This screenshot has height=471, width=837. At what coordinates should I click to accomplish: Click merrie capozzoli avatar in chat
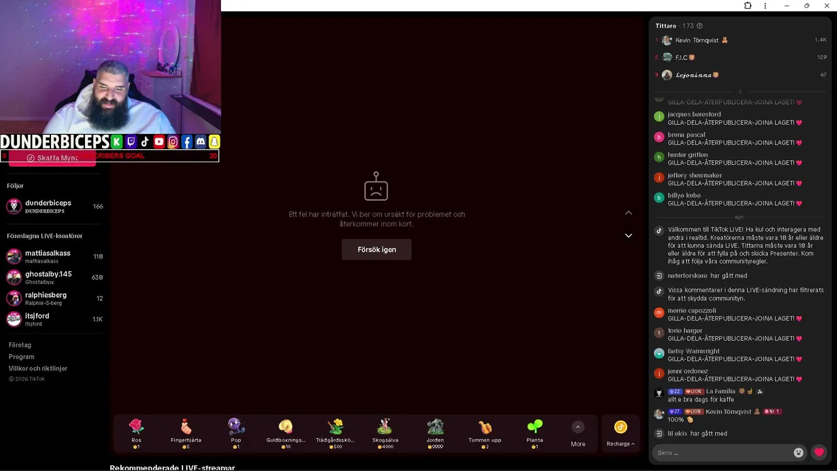pos(659,313)
